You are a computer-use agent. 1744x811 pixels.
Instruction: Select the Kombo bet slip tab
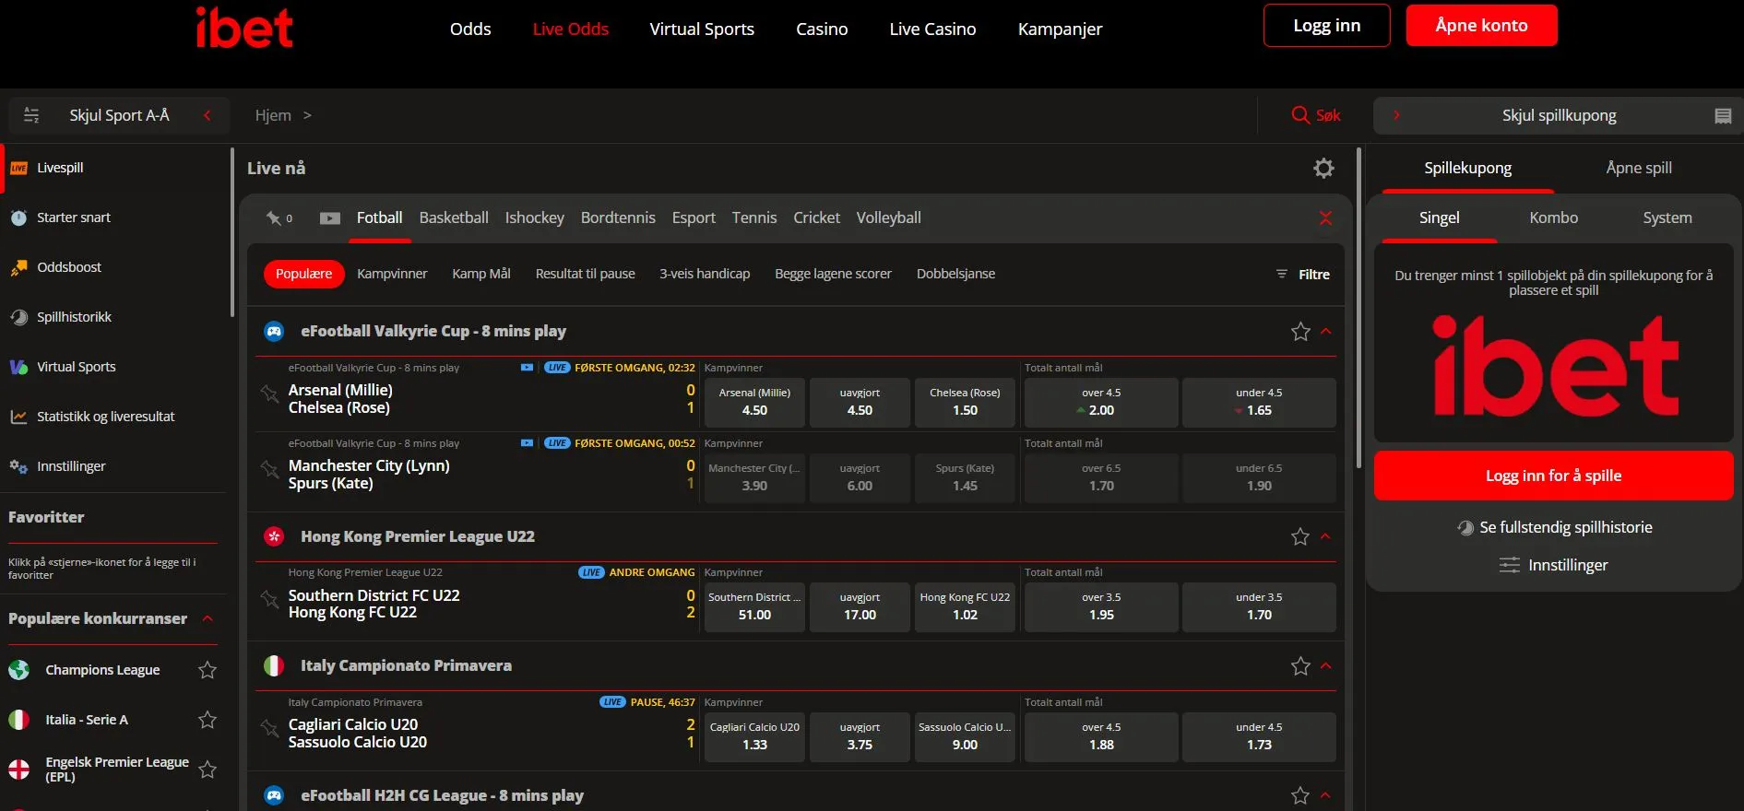click(1553, 218)
